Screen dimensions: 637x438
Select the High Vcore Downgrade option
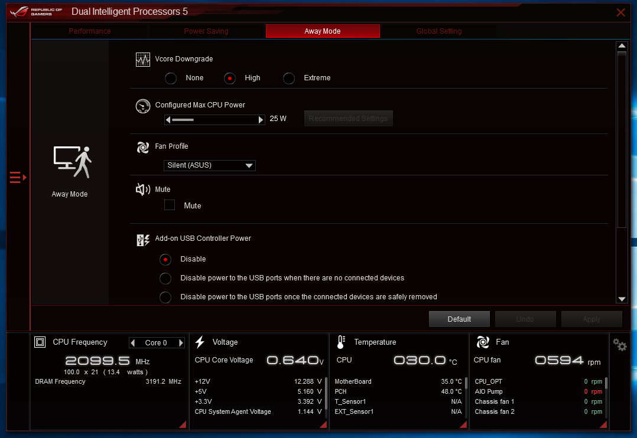(x=230, y=79)
